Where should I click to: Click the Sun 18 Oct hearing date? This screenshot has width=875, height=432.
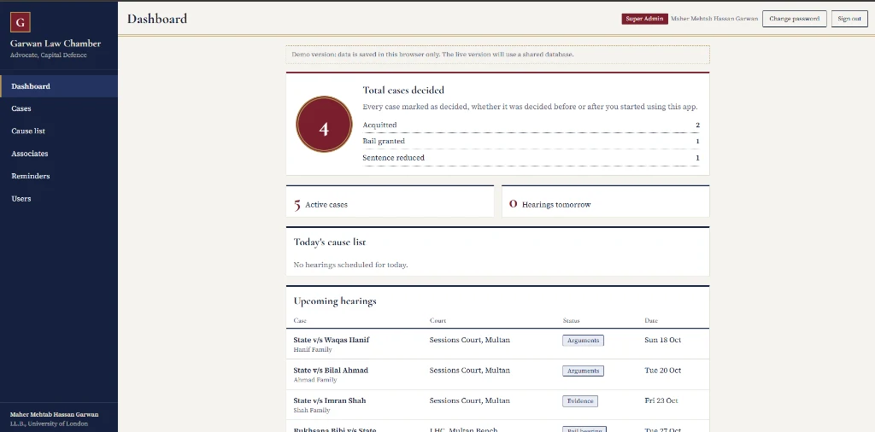tap(662, 340)
